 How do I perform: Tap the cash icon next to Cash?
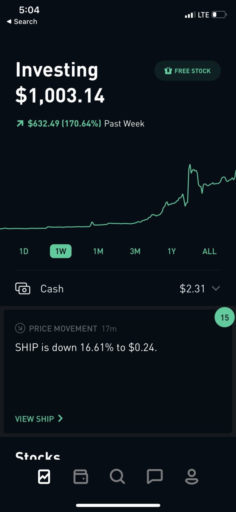(x=23, y=288)
